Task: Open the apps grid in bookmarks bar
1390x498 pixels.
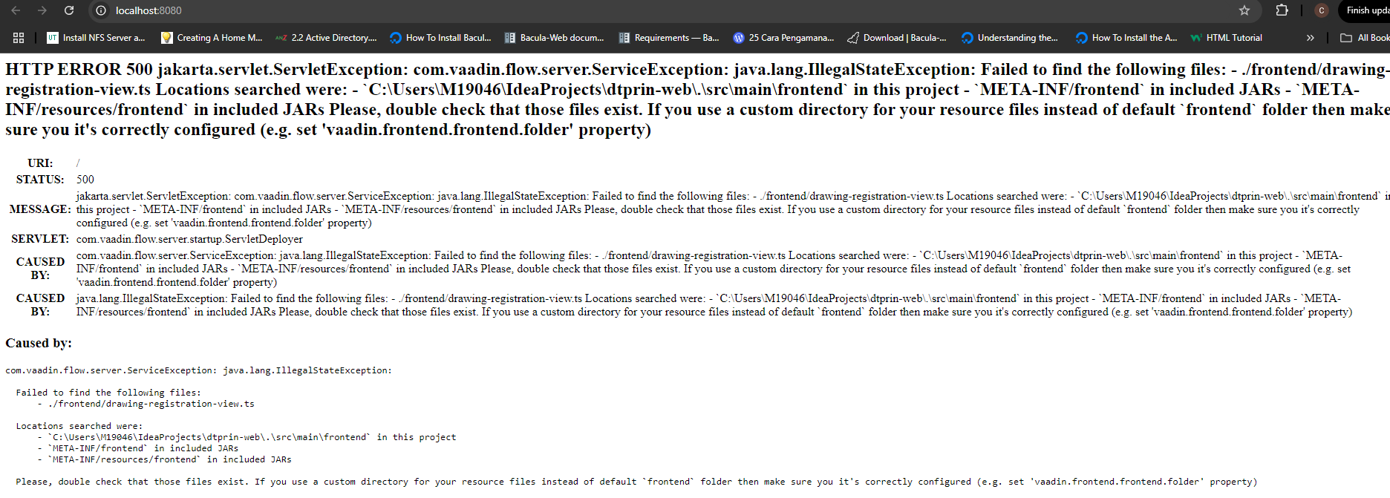Action: (x=19, y=38)
